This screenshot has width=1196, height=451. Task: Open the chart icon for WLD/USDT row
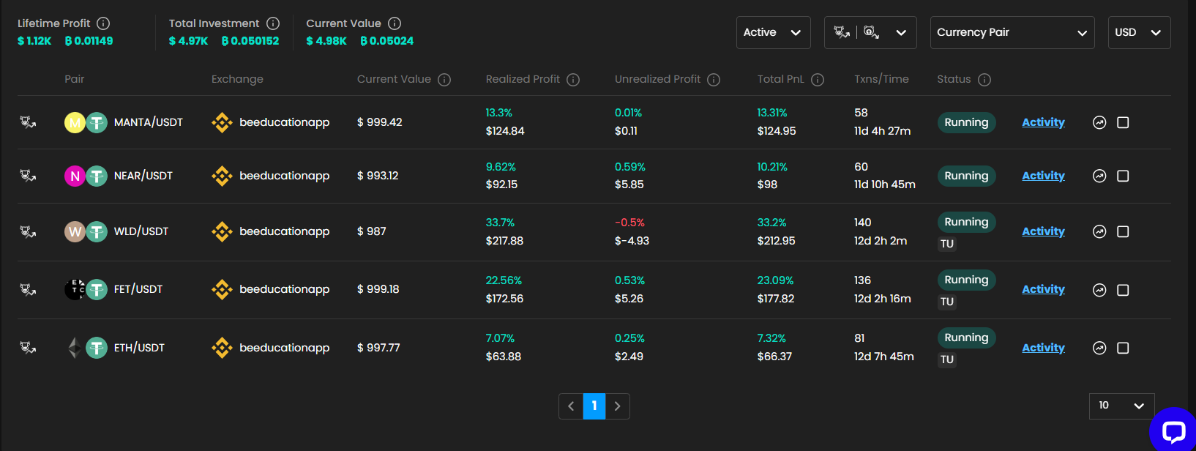tap(1099, 231)
